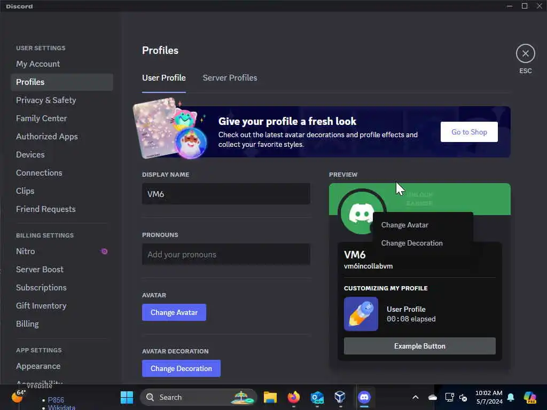This screenshot has height=410, width=547.
Task: Click the Go to Shop button
Action: pos(469,132)
